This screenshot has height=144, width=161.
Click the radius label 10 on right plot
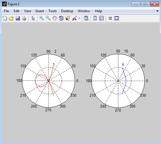pos(126,51)
